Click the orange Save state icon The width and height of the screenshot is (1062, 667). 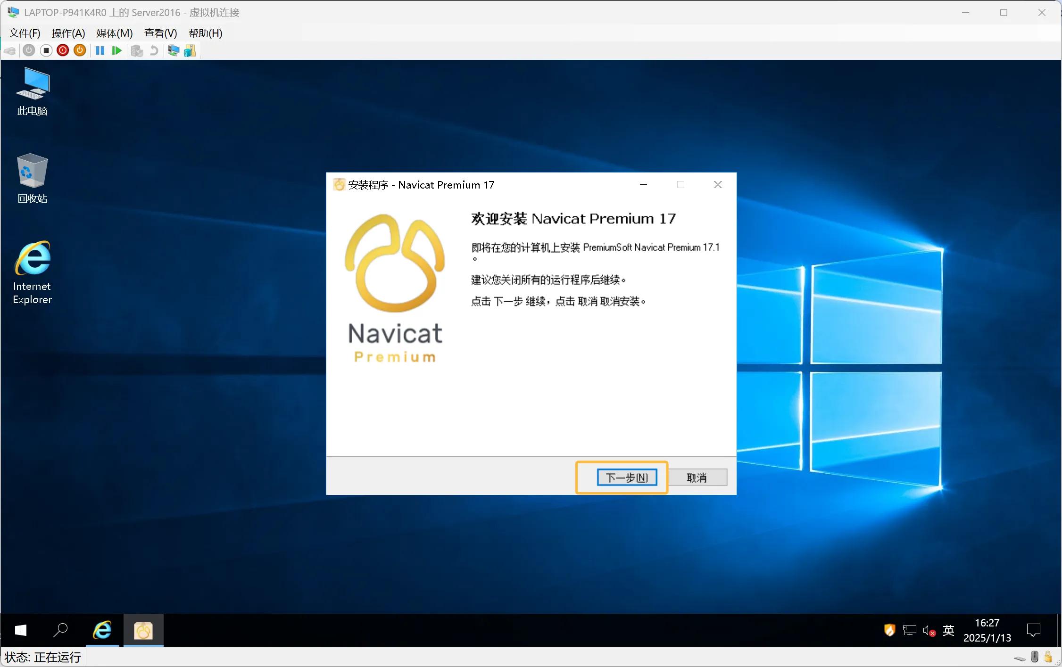(x=80, y=50)
